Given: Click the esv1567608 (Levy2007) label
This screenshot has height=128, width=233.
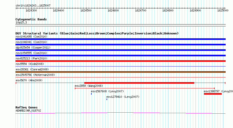Looking at the screenshot, I should pos(107,91).
